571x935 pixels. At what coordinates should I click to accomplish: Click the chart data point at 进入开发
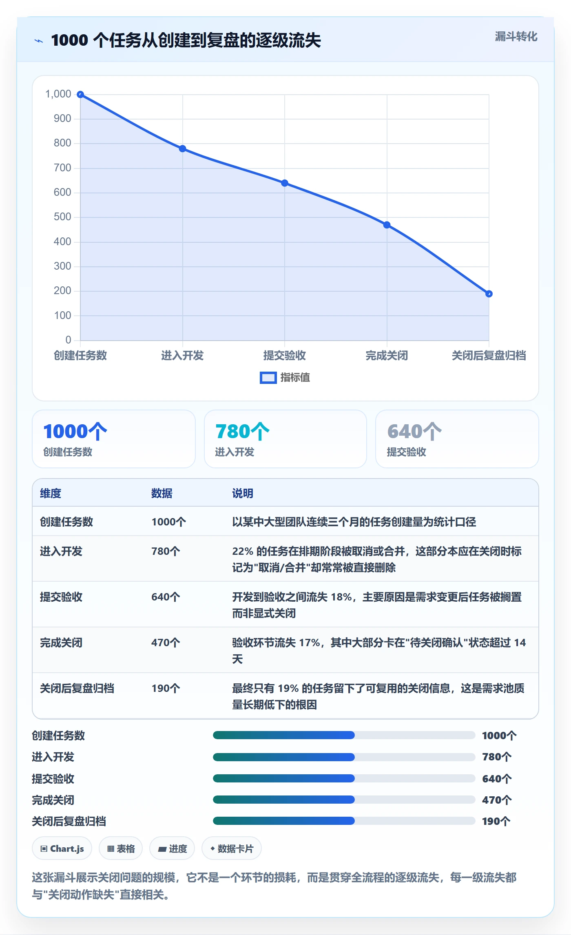tap(183, 148)
